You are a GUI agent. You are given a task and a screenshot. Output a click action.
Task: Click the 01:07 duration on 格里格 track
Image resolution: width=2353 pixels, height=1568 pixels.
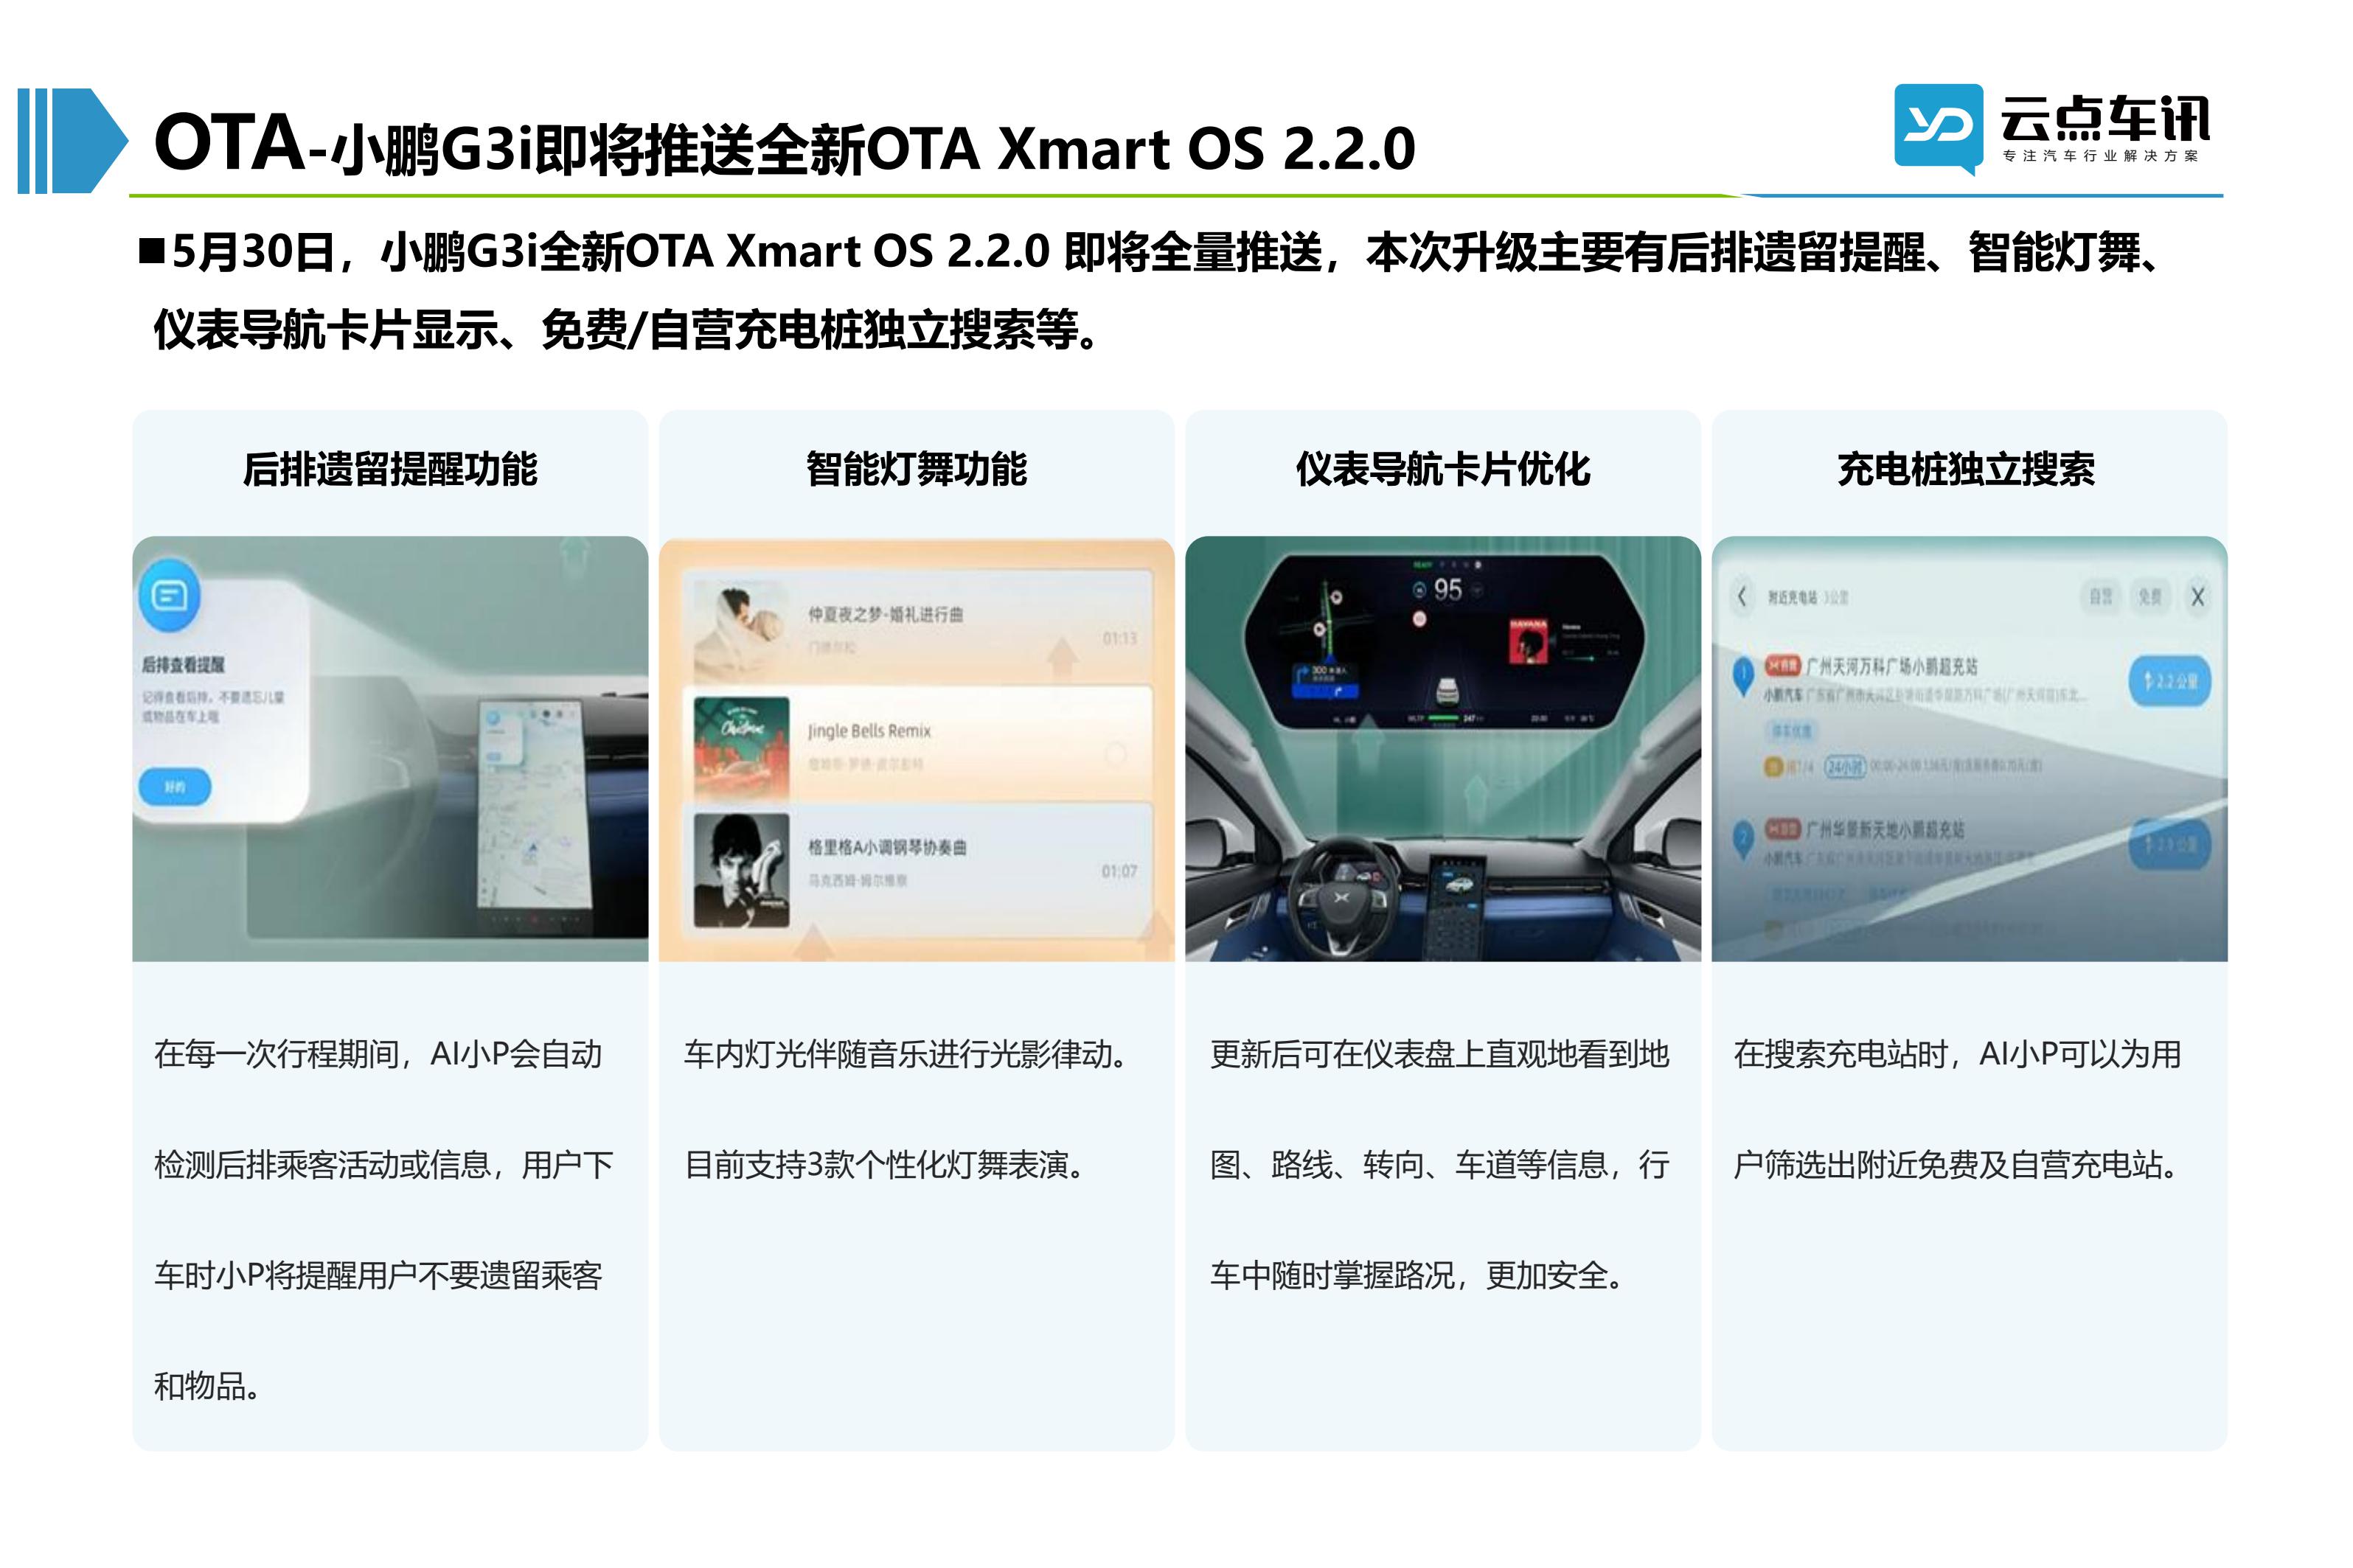(1119, 872)
